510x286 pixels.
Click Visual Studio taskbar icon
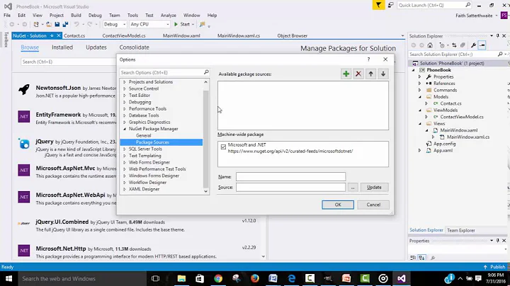[402, 278]
